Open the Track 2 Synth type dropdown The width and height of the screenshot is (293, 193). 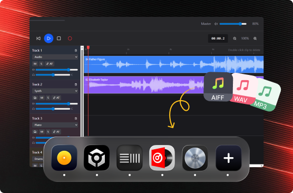tap(55, 91)
